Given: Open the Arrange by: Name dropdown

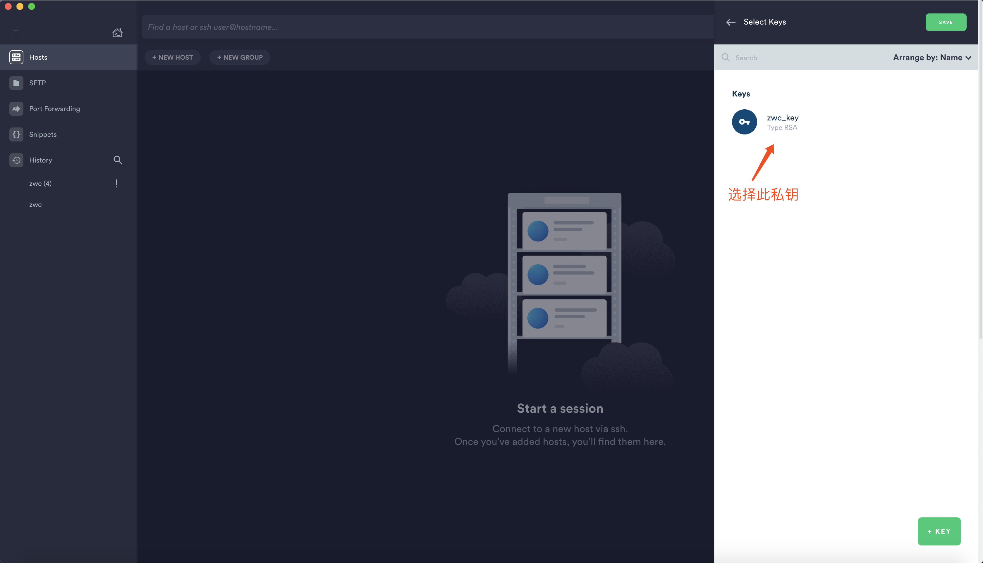Looking at the screenshot, I should tap(932, 58).
